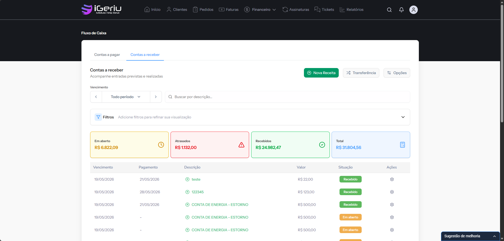Click the Recebidos R$ 24.982,47 amount
Screen dimensions: 504x241
click(x=268, y=148)
